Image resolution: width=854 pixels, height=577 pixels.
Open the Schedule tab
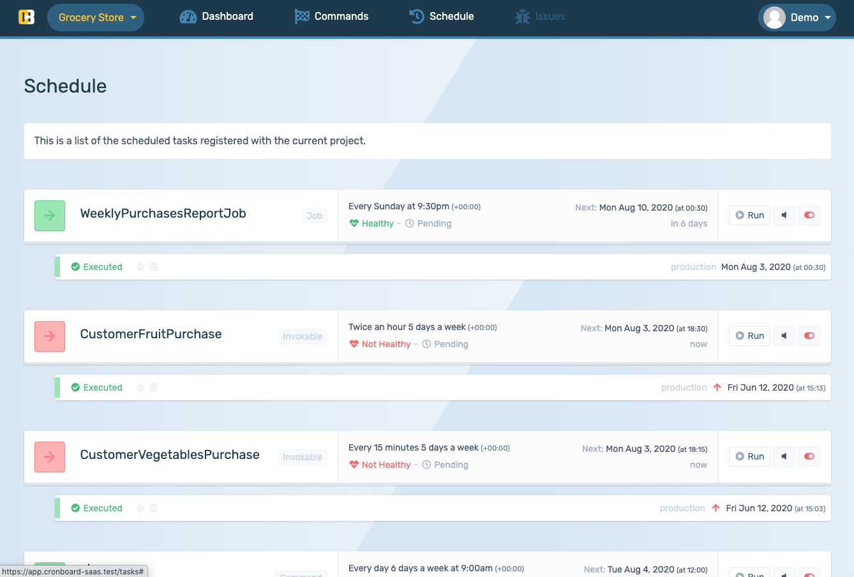[442, 17]
